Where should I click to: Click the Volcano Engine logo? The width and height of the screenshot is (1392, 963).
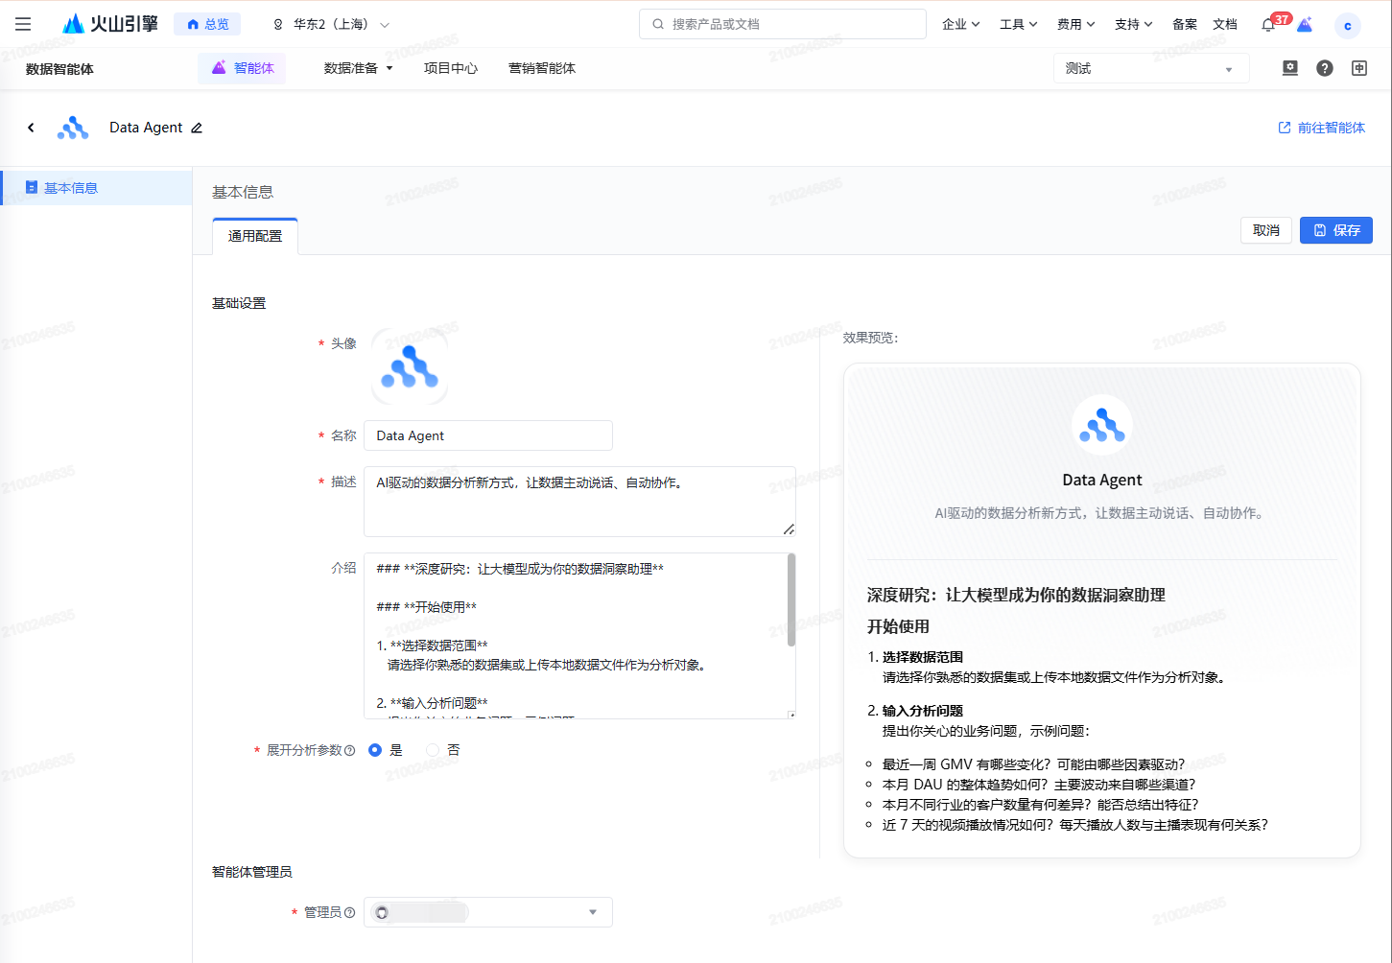pyautogui.click(x=109, y=24)
